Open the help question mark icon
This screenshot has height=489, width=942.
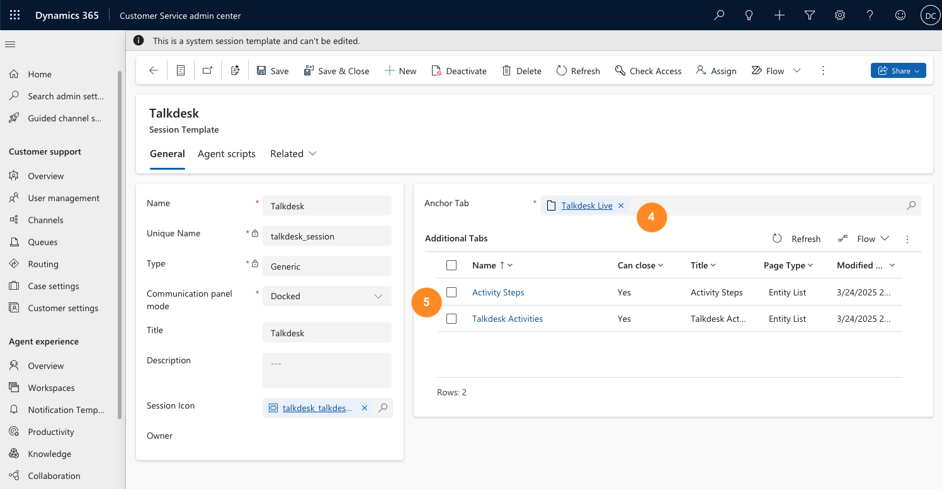point(870,15)
